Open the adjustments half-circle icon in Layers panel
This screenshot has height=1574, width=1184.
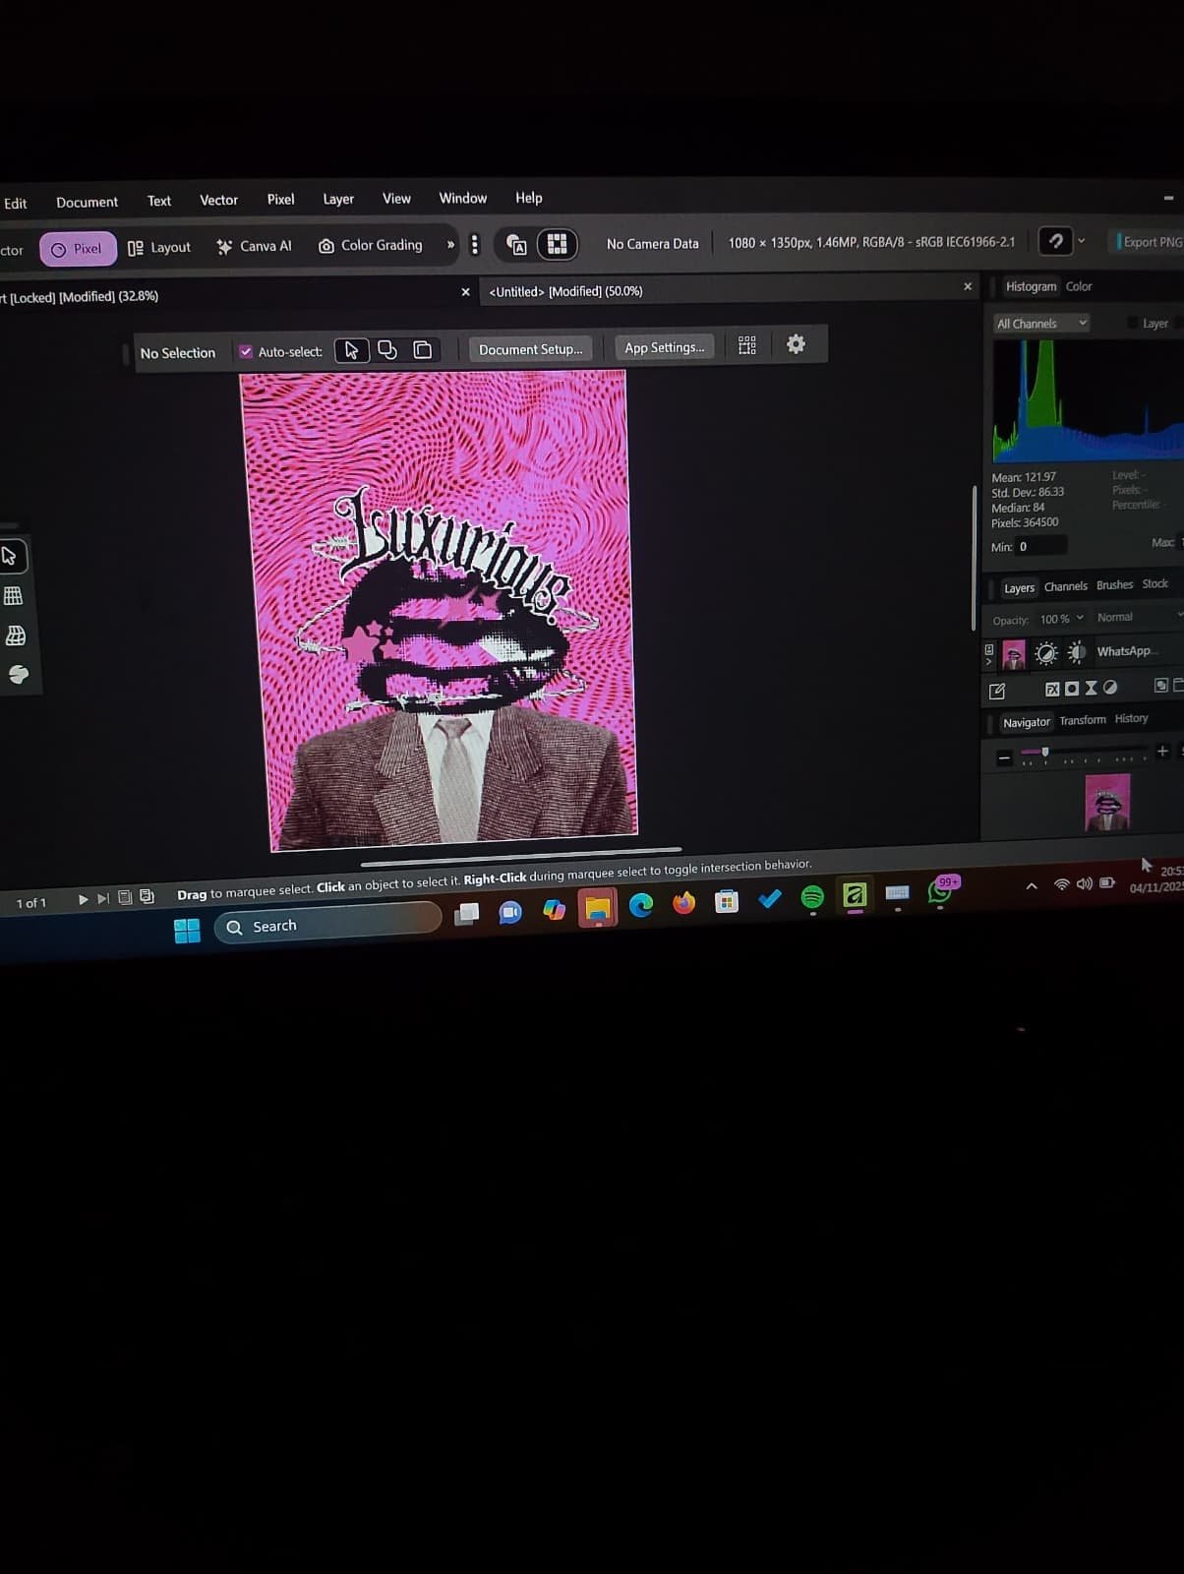pos(1110,688)
